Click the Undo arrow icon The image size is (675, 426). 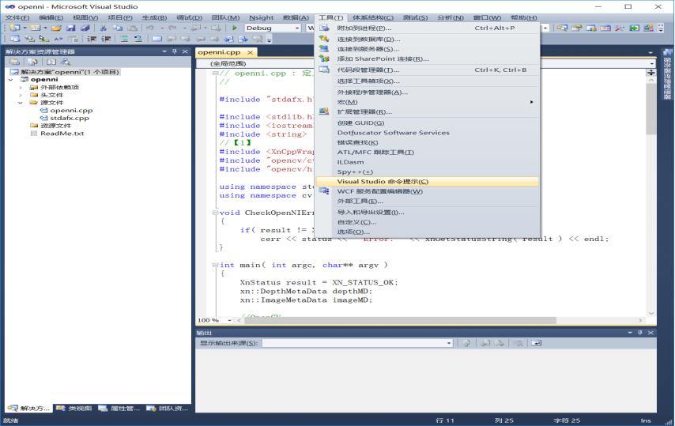(x=150, y=28)
